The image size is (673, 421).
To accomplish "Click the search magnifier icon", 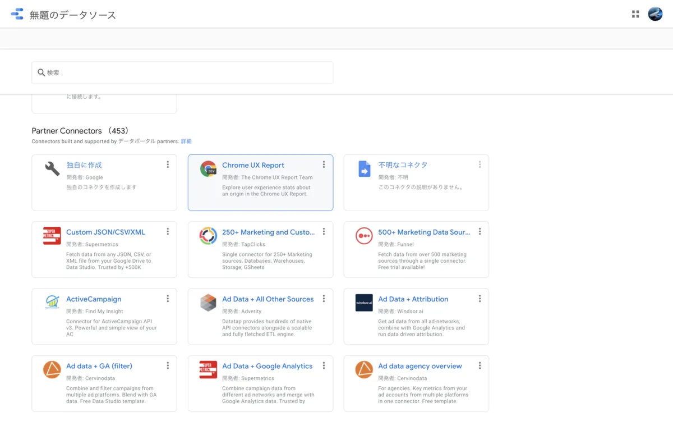I will 41,72.
